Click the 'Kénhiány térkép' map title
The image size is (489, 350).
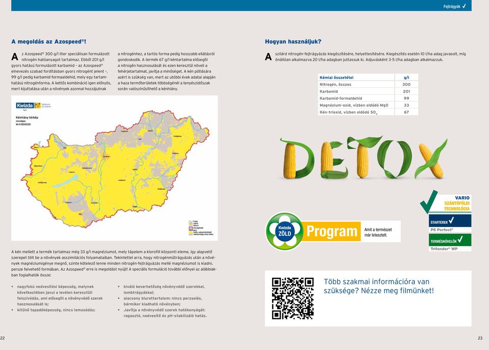27,118
